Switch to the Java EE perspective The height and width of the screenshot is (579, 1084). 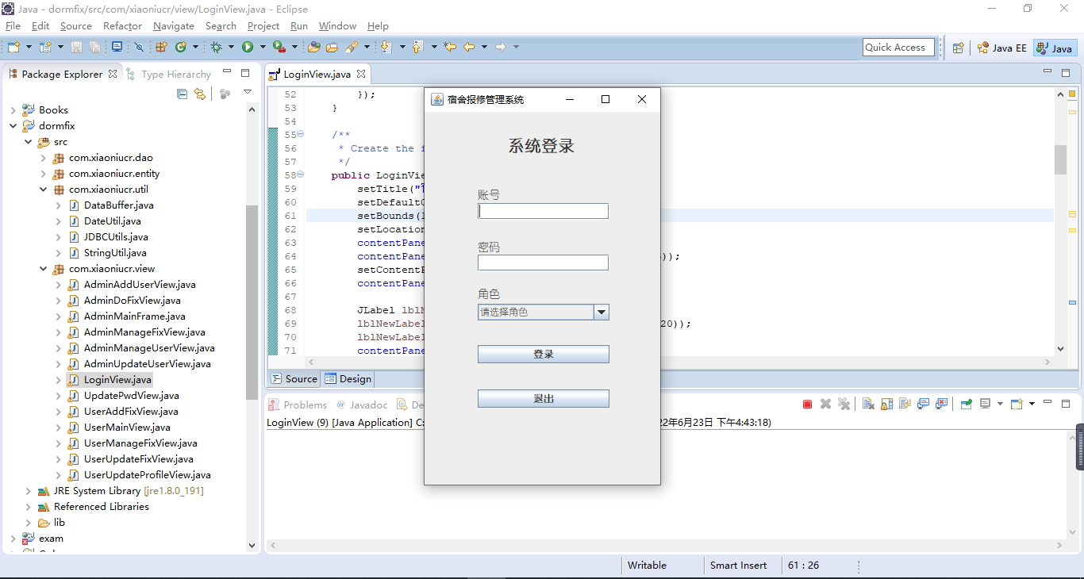pyautogui.click(x=1002, y=48)
